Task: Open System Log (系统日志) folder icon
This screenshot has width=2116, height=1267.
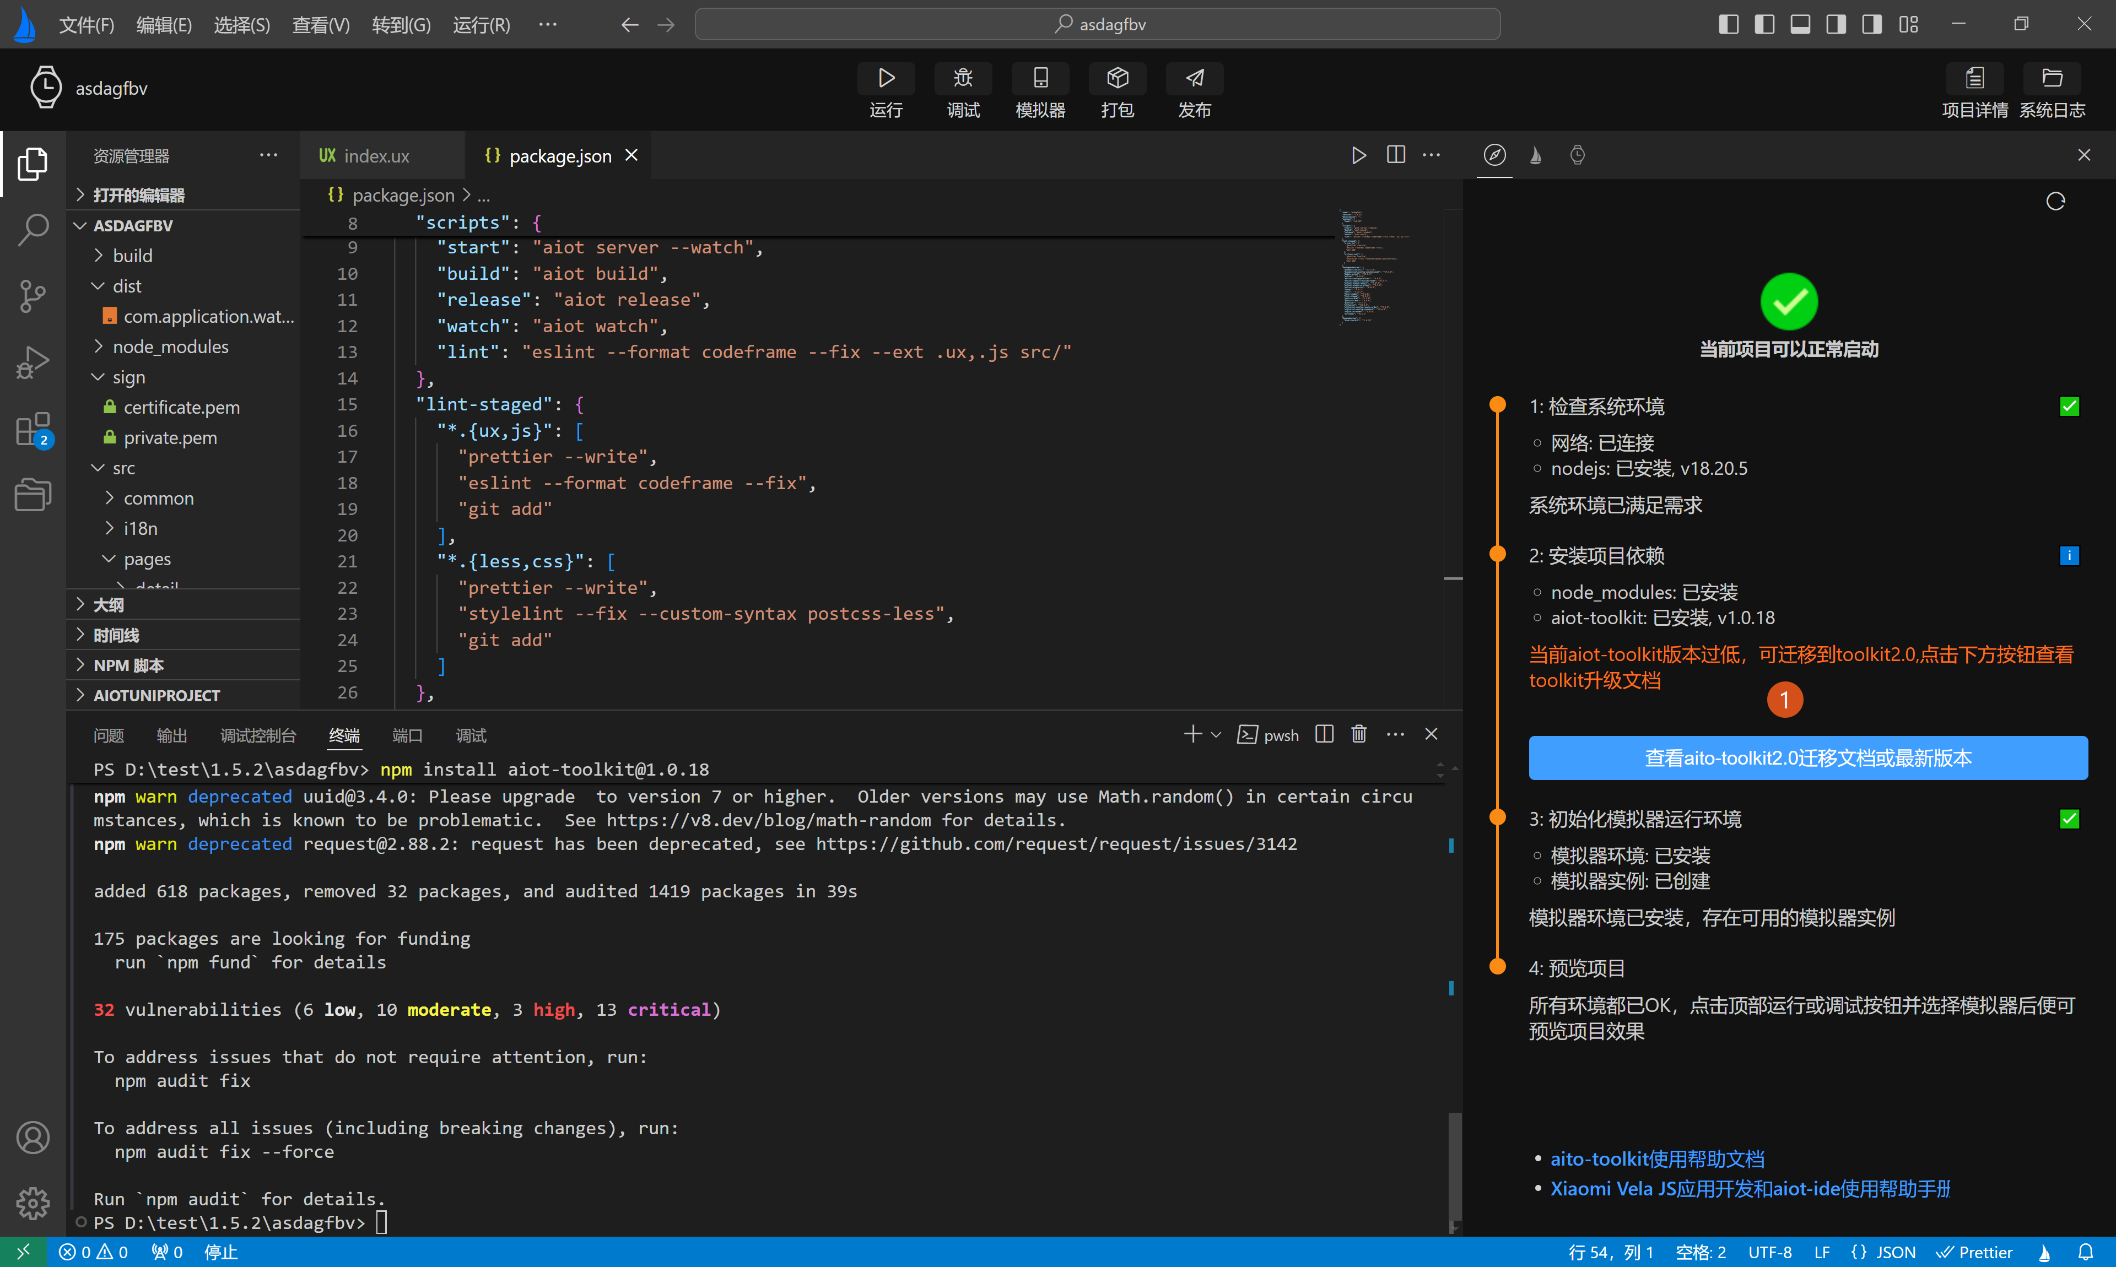Action: coord(2052,78)
